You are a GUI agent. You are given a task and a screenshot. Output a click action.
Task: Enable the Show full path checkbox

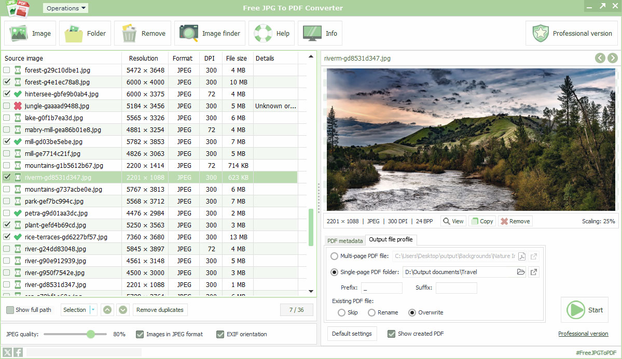coord(9,309)
